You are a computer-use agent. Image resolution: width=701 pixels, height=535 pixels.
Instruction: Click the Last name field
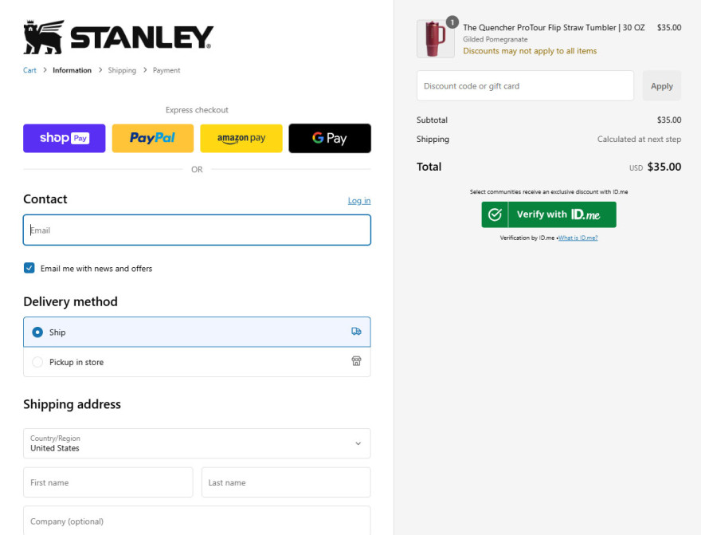point(286,482)
